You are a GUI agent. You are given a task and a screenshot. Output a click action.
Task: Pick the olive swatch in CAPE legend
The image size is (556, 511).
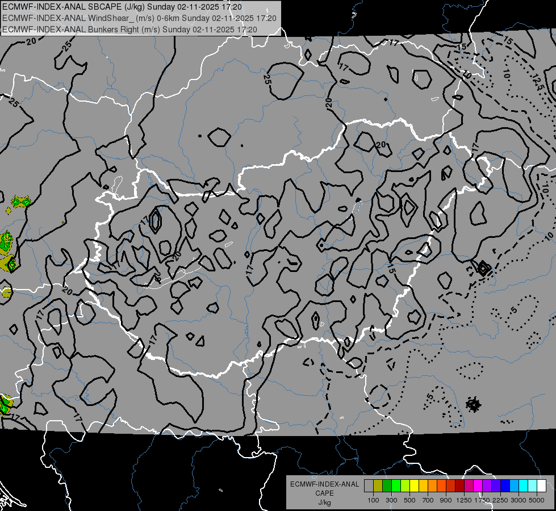click(378, 485)
